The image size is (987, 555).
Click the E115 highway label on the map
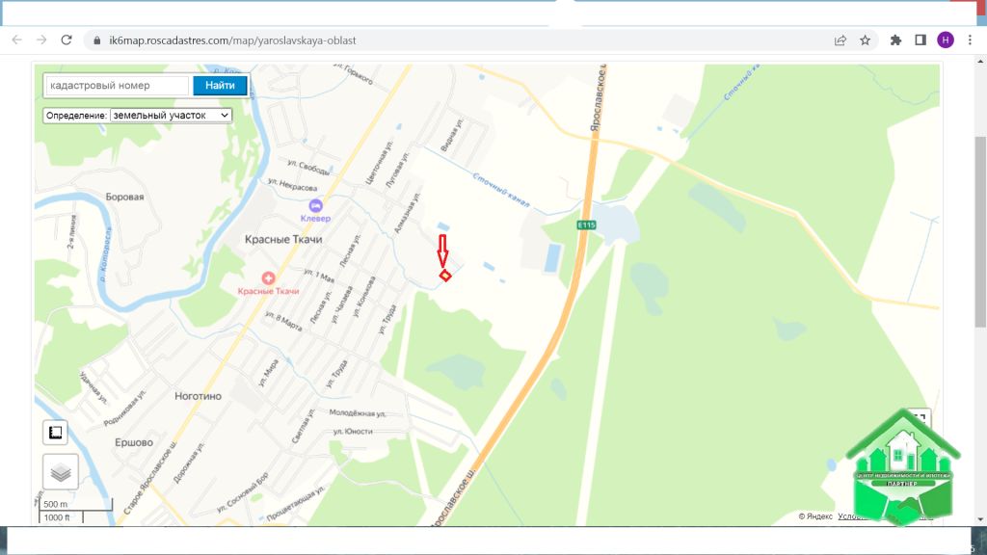tap(587, 225)
